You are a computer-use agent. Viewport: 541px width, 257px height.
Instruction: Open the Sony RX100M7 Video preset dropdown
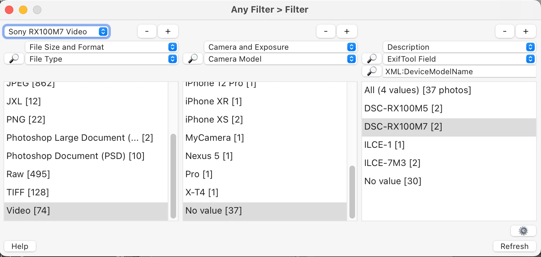[x=56, y=32]
